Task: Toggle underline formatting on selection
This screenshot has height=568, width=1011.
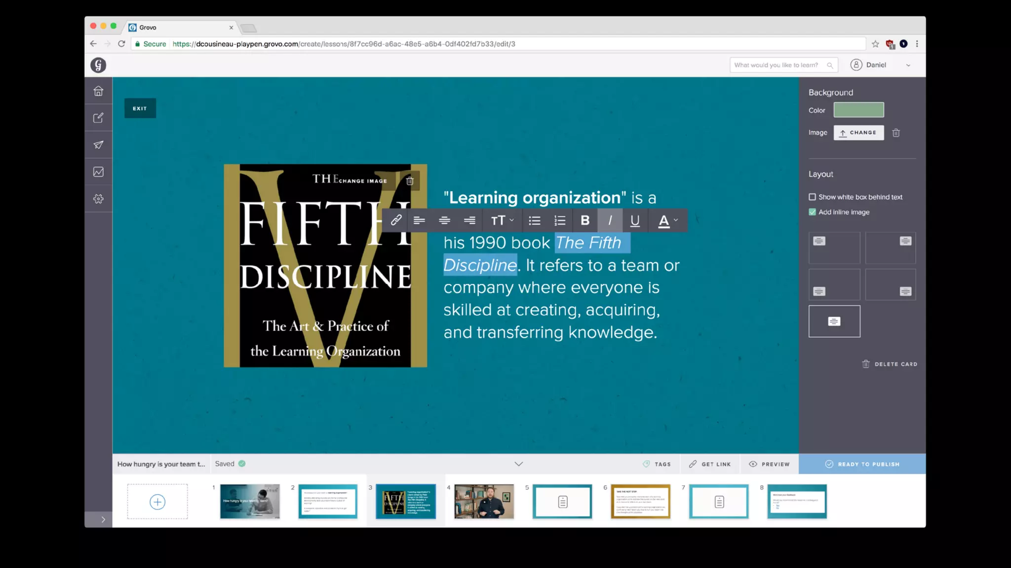Action: (x=635, y=220)
